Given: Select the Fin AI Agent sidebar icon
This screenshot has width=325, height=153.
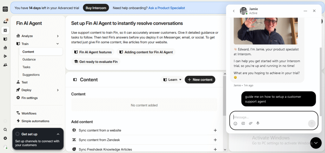Looking at the screenshot, I should tap(5, 30).
